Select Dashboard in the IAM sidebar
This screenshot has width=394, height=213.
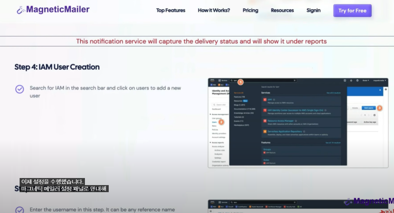[216, 109]
